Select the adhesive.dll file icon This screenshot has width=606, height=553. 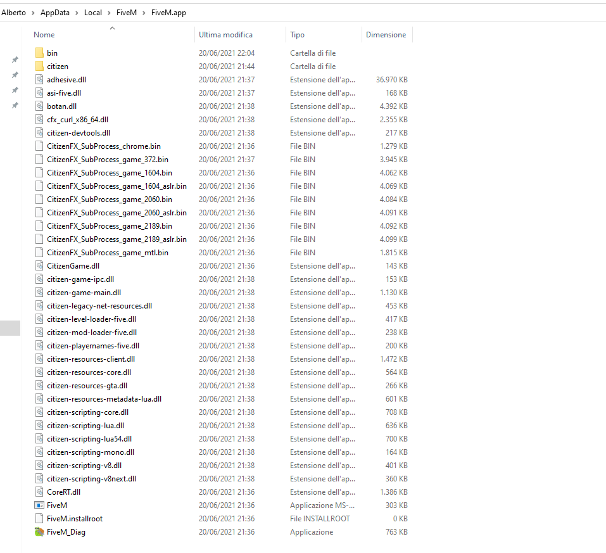point(38,79)
